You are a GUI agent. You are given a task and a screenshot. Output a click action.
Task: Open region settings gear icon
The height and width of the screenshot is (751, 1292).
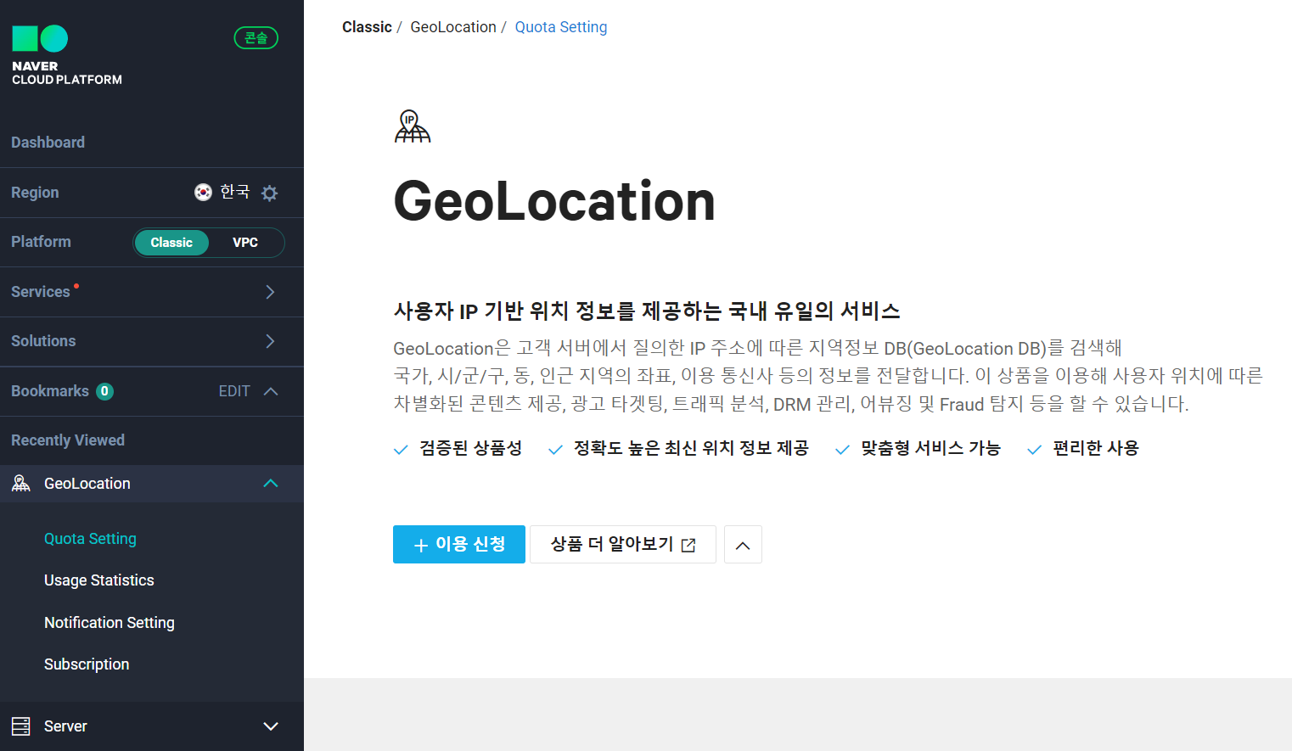point(269,193)
